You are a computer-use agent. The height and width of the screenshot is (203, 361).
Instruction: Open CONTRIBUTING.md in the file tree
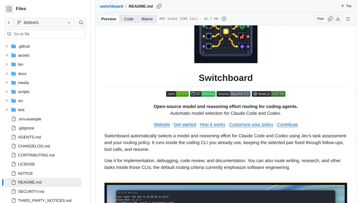[x=36, y=155]
